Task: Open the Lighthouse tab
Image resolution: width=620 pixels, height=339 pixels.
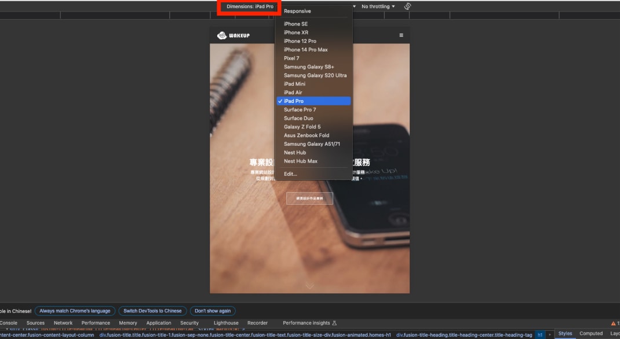Action: click(x=226, y=323)
